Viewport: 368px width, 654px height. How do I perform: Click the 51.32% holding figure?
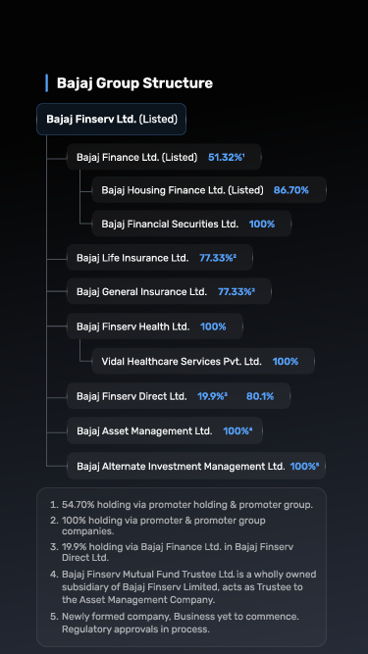pyautogui.click(x=226, y=157)
